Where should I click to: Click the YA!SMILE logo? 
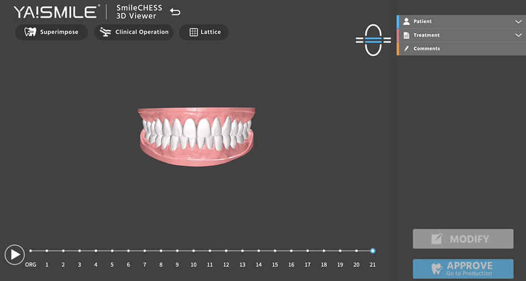pyautogui.click(x=56, y=12)
